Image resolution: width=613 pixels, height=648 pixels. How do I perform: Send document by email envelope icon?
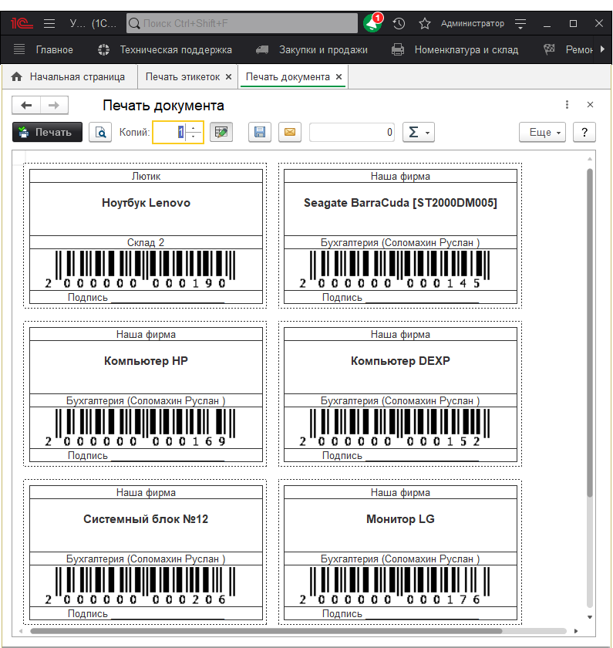click(290, 132)
